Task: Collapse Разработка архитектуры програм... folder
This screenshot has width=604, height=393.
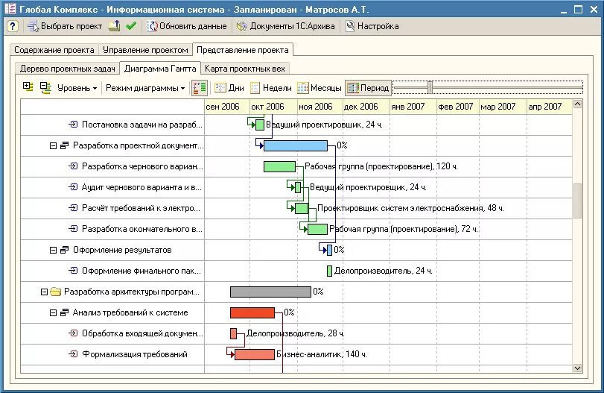Action: pyautogui.click(x=44, y=292)
